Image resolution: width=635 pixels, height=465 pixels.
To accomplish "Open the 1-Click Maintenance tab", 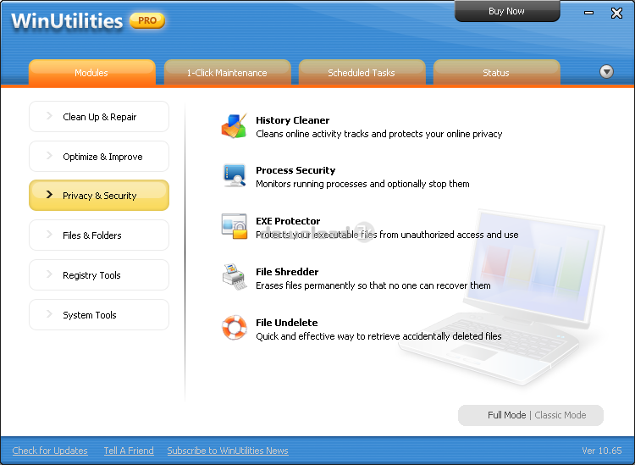I will tap(227, 73).
